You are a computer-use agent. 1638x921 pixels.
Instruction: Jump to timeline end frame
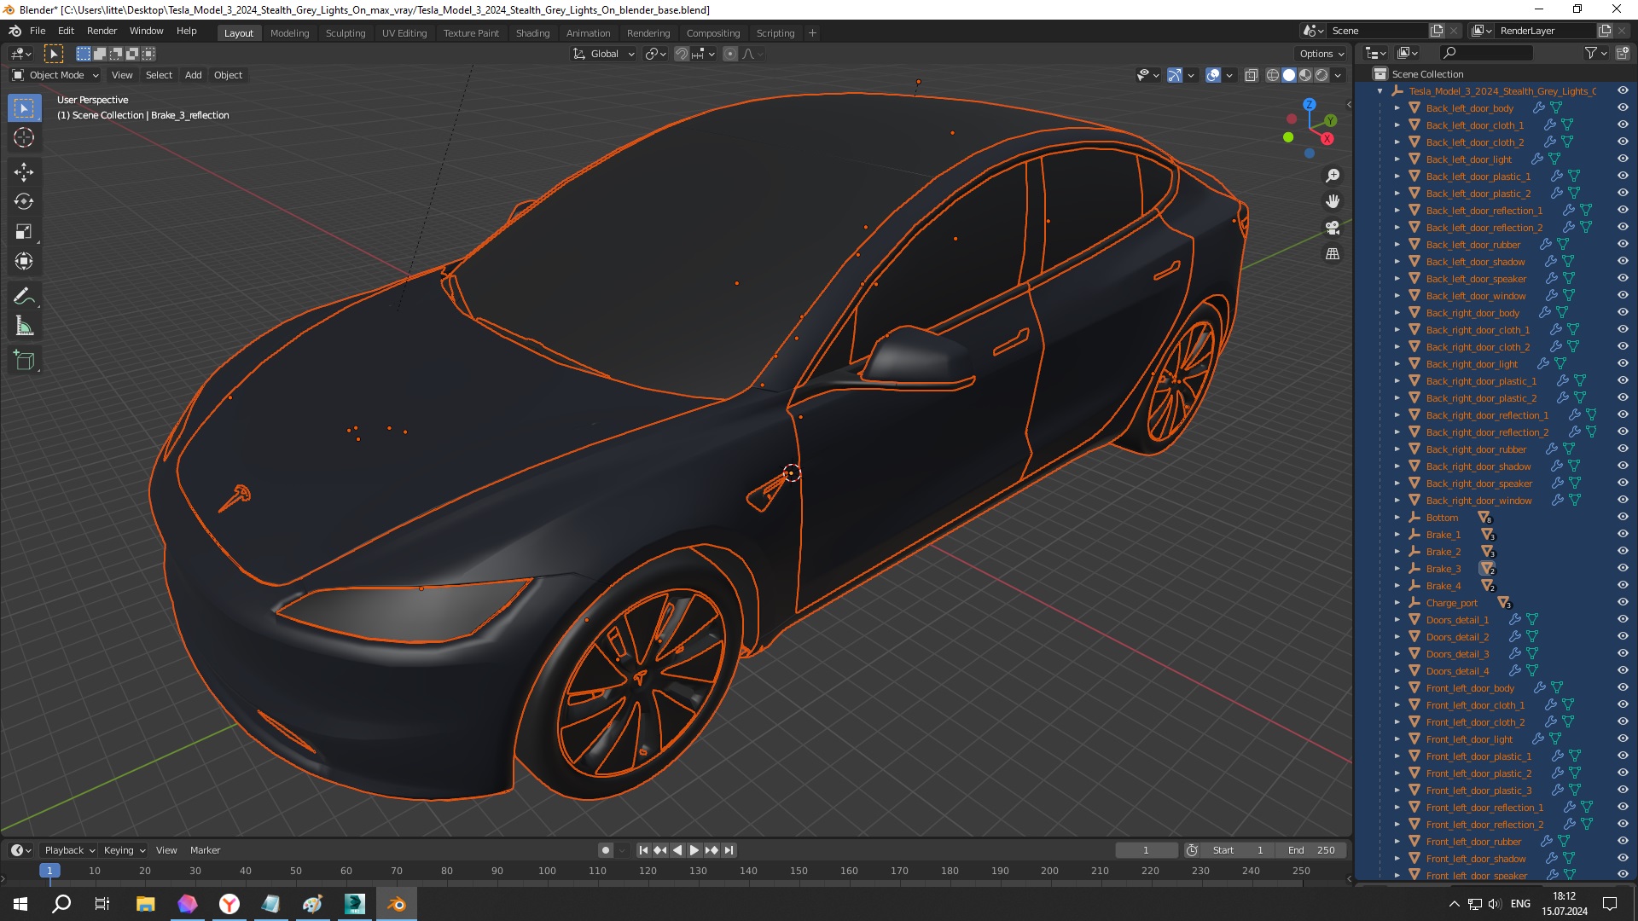[729, 850]
